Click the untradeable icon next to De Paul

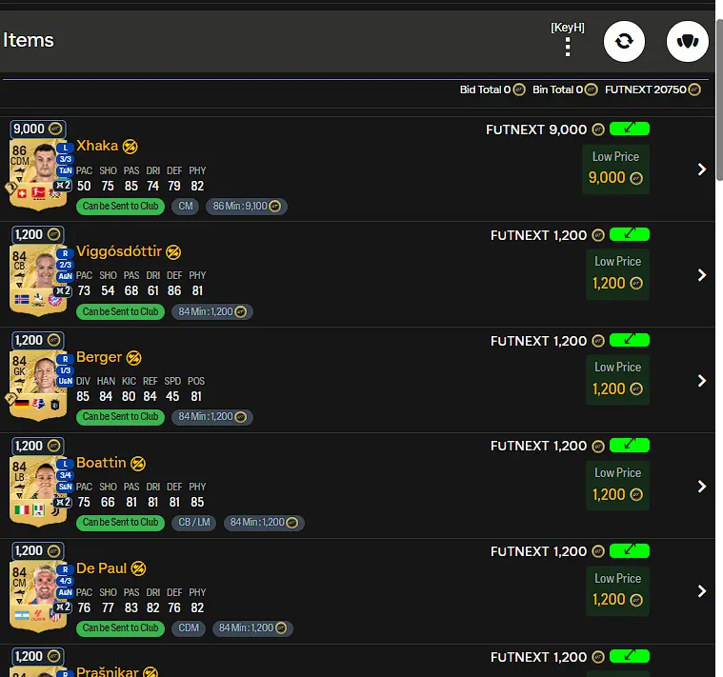(138, 569)
